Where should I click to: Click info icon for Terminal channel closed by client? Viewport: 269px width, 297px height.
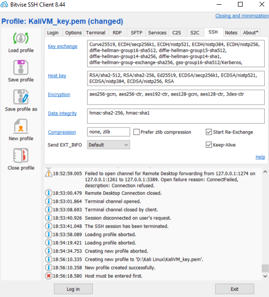(49, 209)
